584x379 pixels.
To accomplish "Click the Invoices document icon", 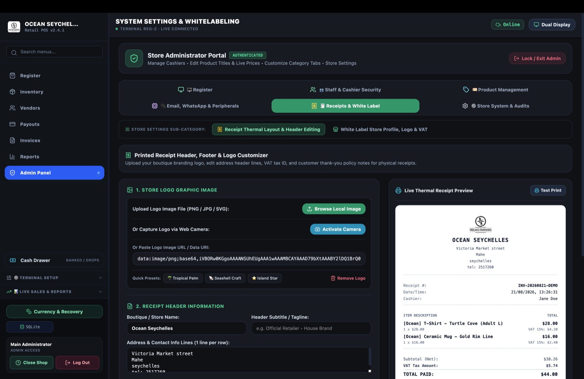I will tap(12, 140).
